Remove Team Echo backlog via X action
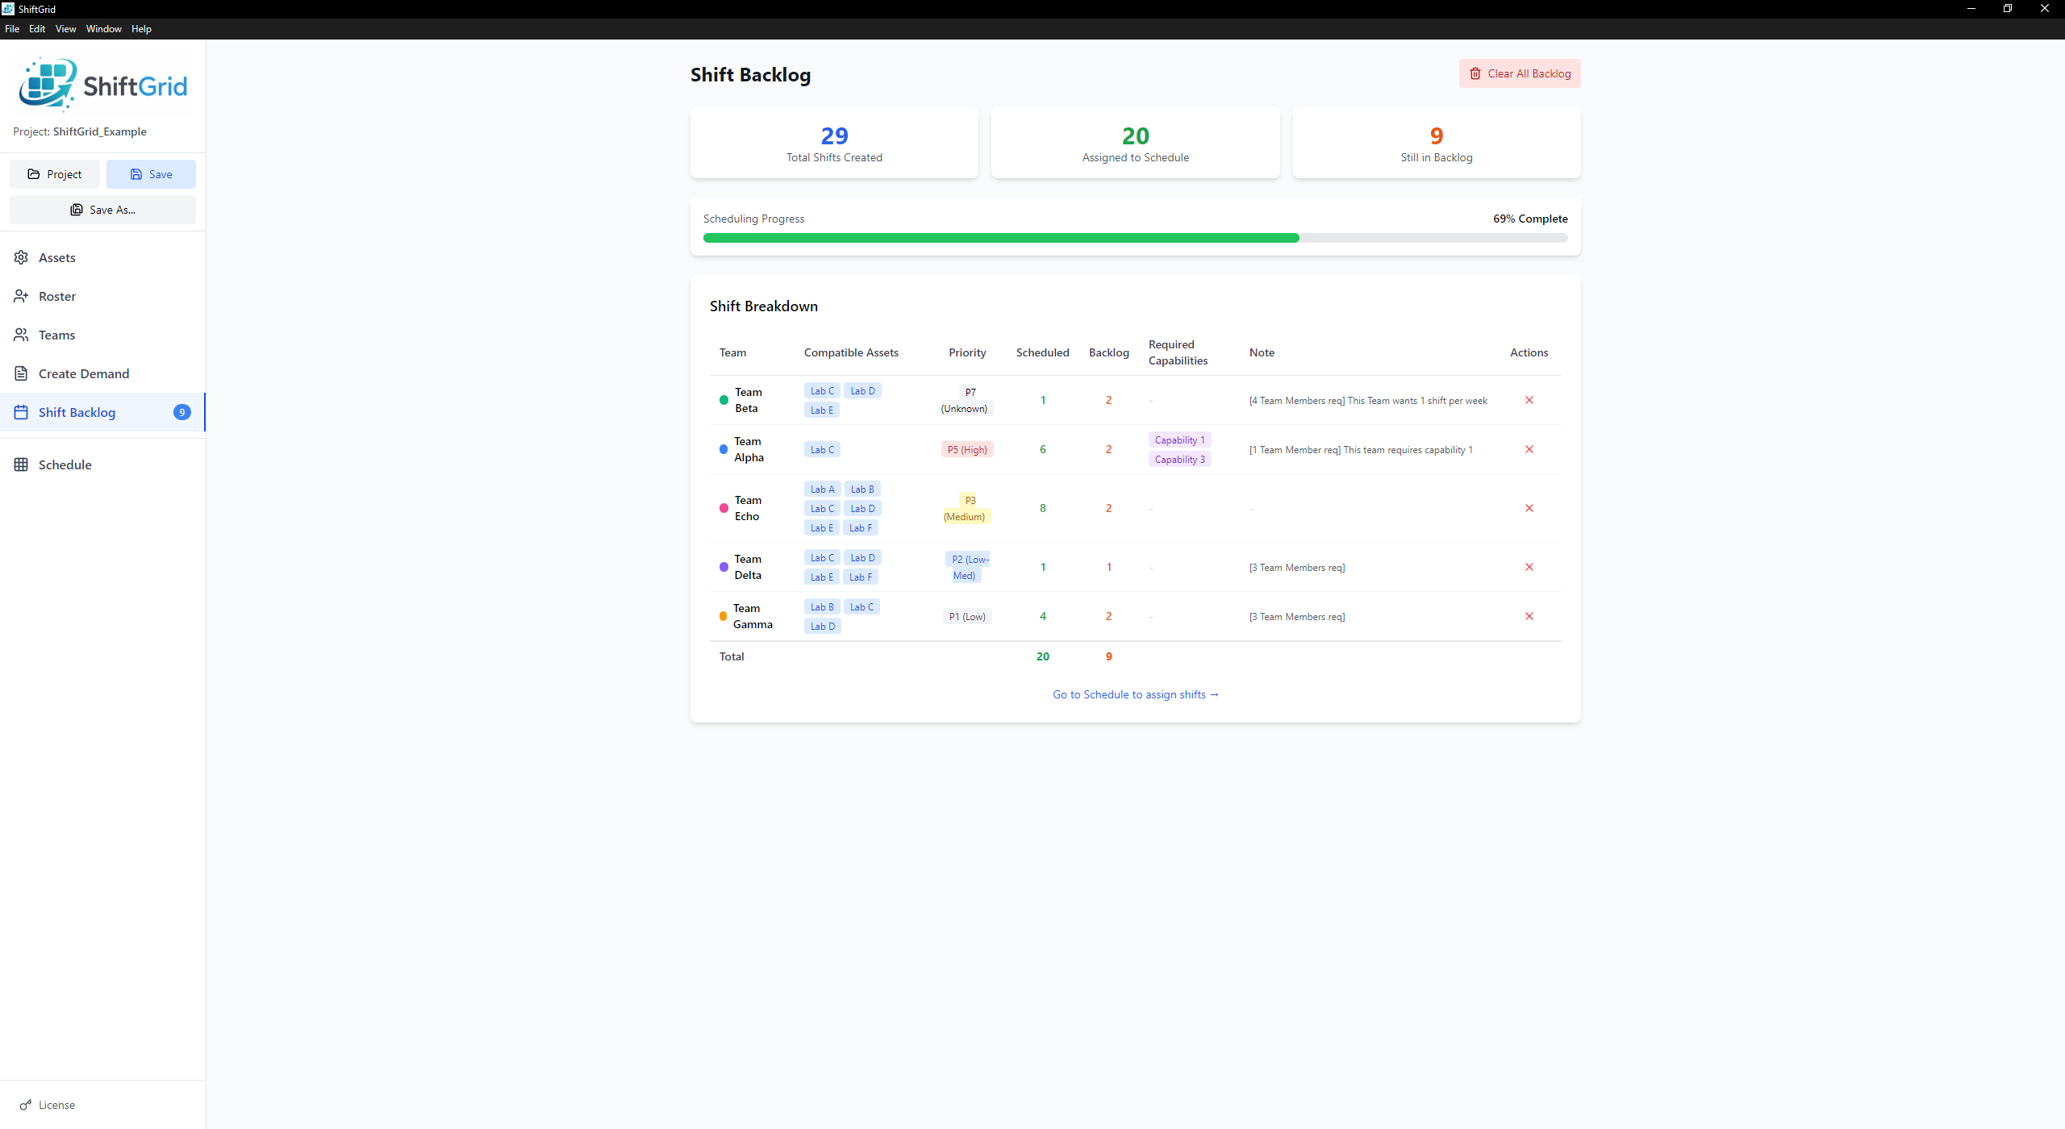Viewport: 2065px width, 1129px height. click(1529, 508)
